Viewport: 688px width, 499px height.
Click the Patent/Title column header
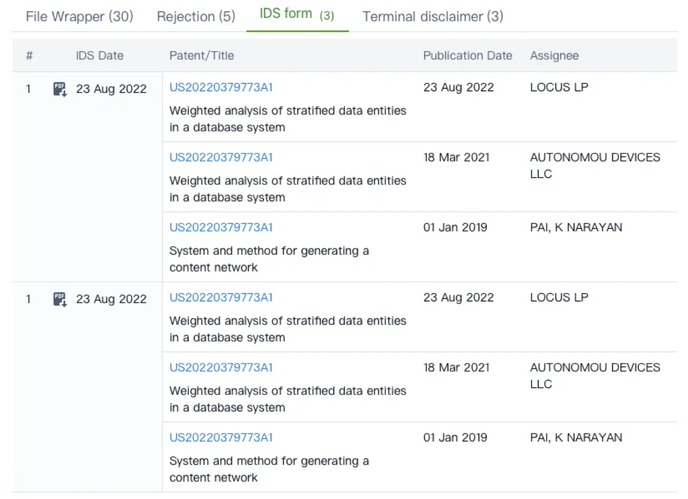[x=201, y=55]
